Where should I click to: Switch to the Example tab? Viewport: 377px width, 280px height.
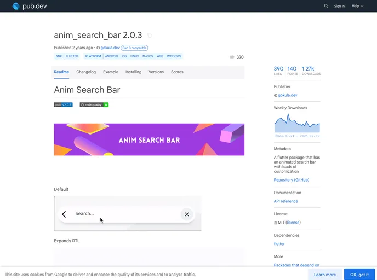coord(111,72)
